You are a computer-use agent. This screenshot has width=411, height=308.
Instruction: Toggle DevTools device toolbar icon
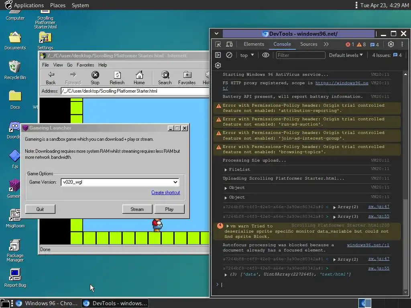229,44
